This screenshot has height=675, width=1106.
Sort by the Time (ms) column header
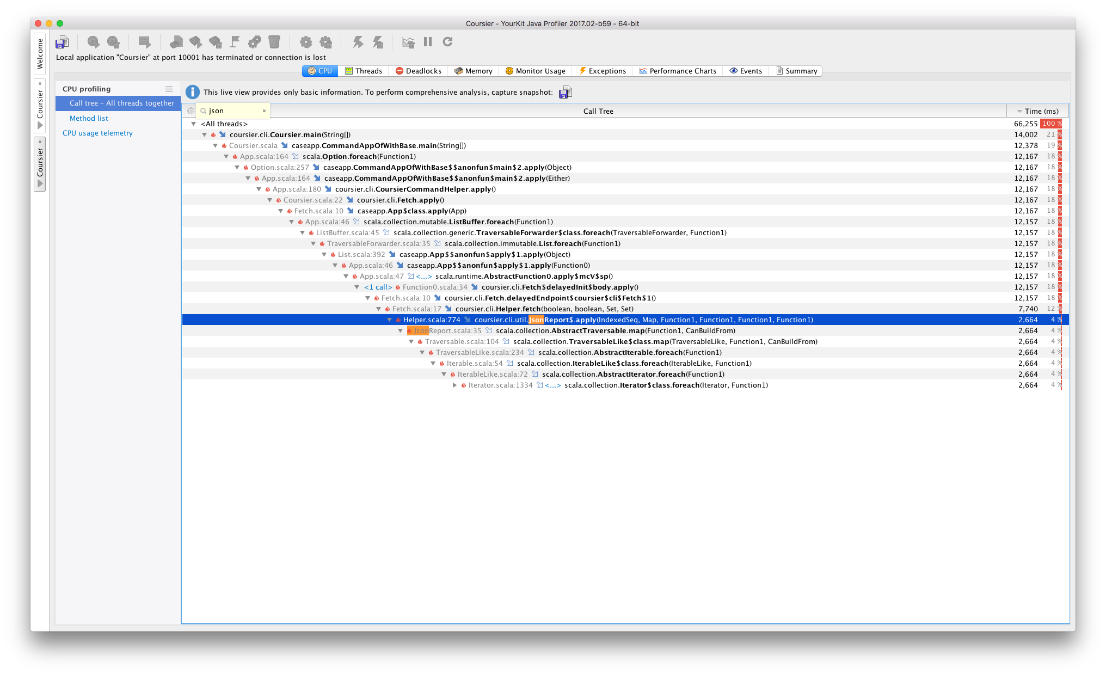point(1037,111)
